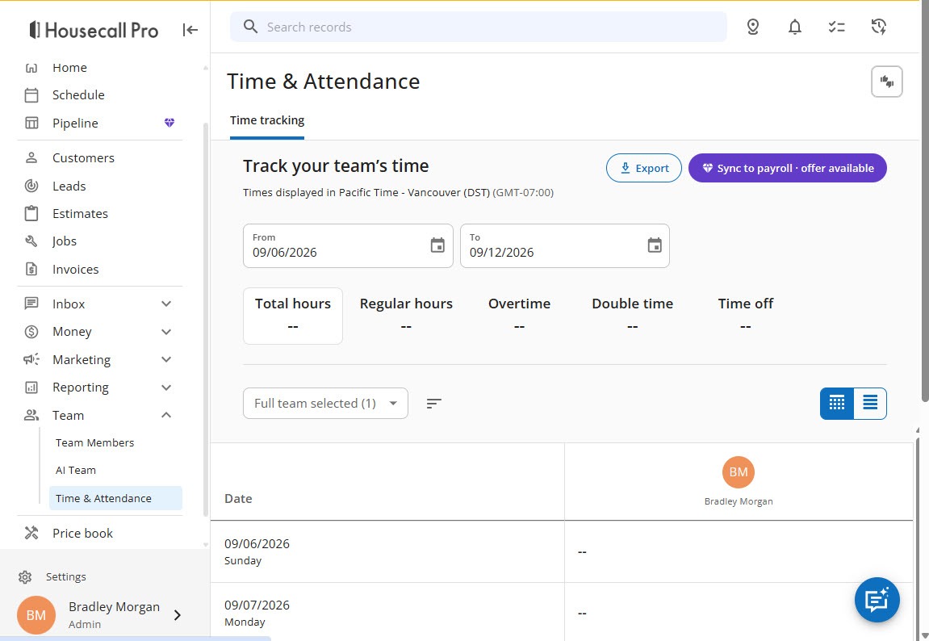Select the Time off summary
Image resolution: width=929 pixels, height=641 pixels.
[x=745, y=315]
